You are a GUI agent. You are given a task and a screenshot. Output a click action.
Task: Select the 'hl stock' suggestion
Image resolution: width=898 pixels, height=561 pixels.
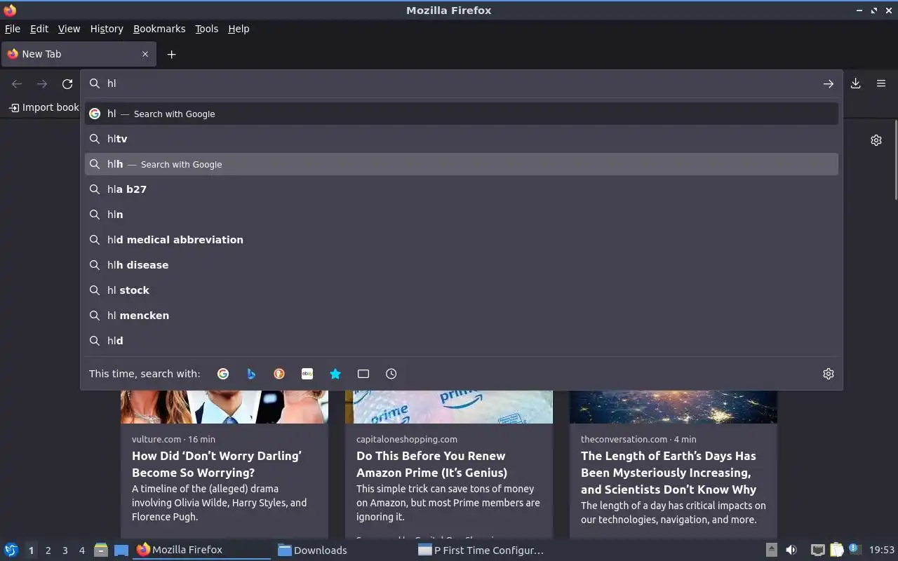(462, 290)
